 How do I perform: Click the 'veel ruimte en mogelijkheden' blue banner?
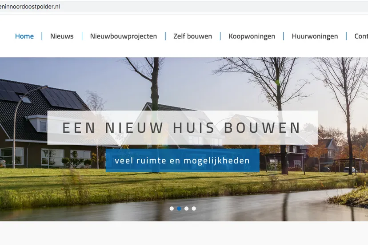pos(183,160)
